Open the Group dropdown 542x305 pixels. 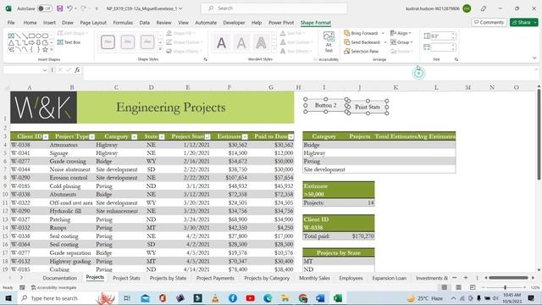(401, 42)
